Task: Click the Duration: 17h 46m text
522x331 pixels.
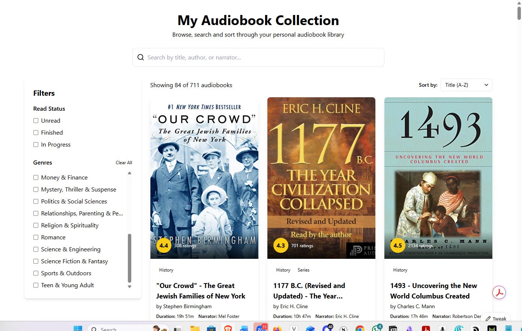Action: [409, 316]
